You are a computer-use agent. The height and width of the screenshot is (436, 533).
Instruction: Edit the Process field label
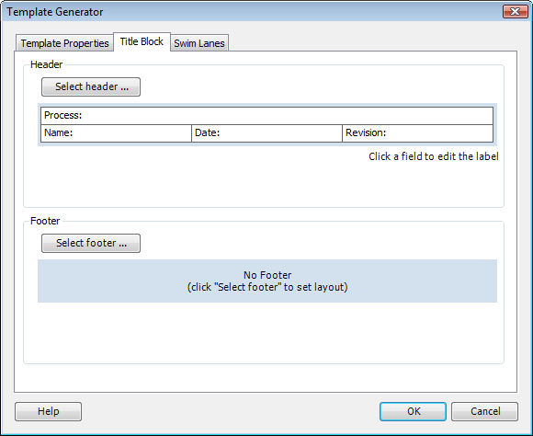(266, 116)
